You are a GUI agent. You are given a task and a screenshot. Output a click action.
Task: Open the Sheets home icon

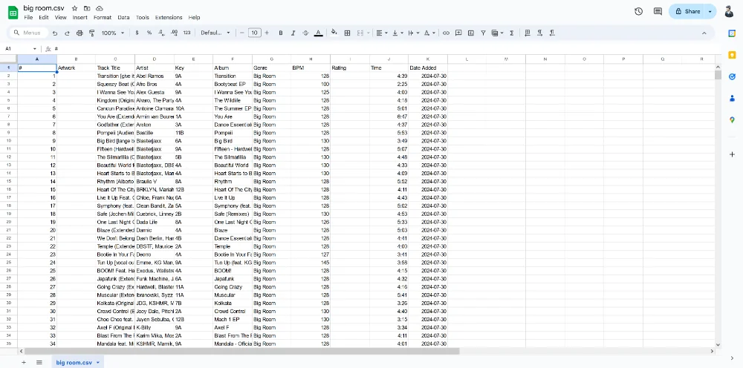[13, 13]
